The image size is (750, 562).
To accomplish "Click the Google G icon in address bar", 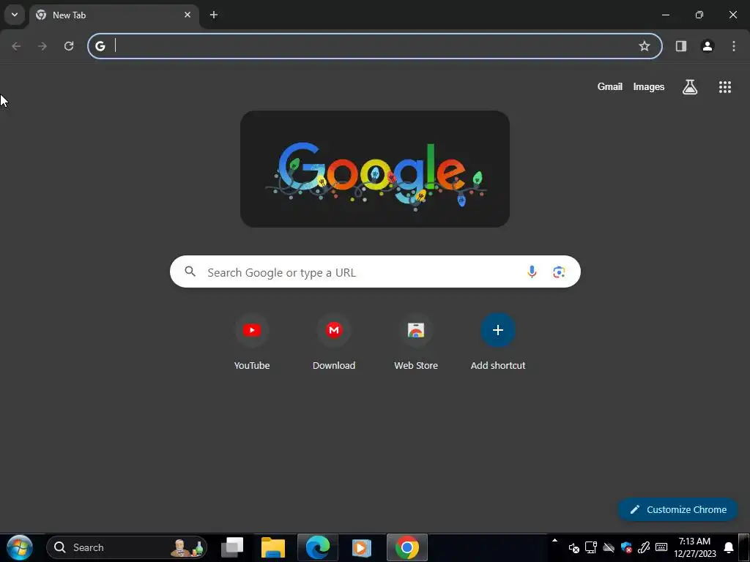I will [x=100, y=46].
